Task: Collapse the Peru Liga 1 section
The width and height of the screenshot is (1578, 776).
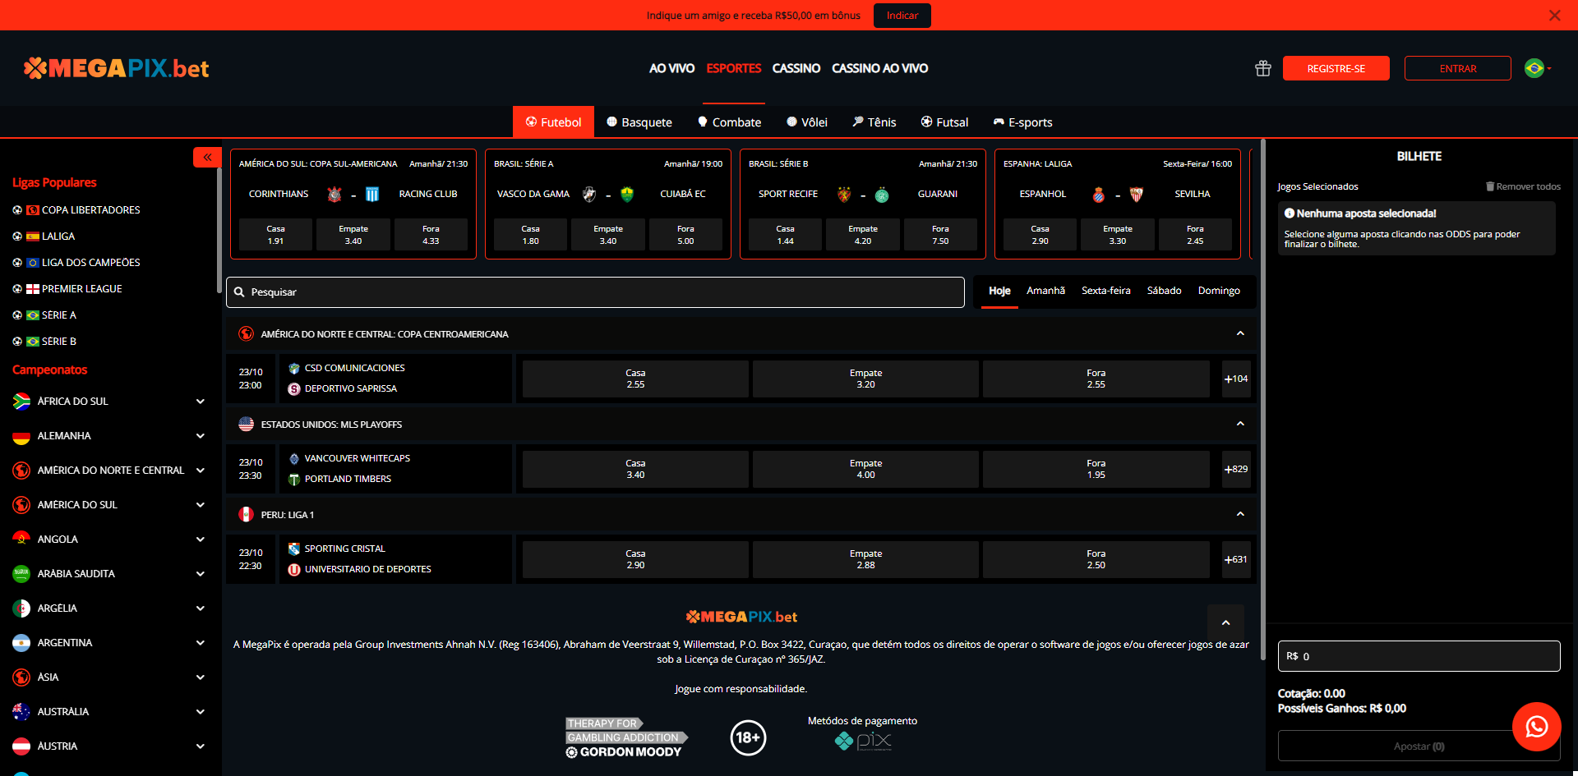Action: (1240, 514)
